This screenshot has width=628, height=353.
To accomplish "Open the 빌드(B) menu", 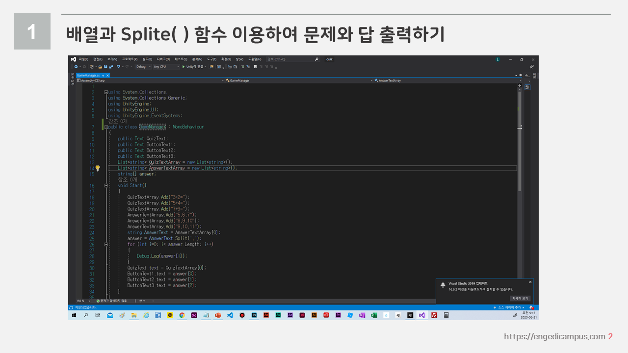I will [x=147, y=59].
